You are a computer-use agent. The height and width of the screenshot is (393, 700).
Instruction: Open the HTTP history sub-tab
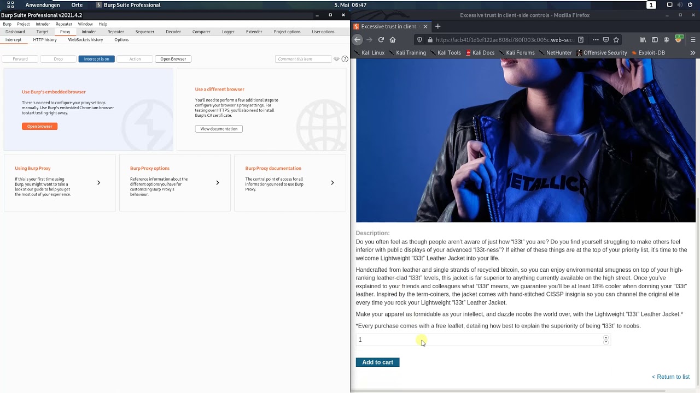coord(45,40)
